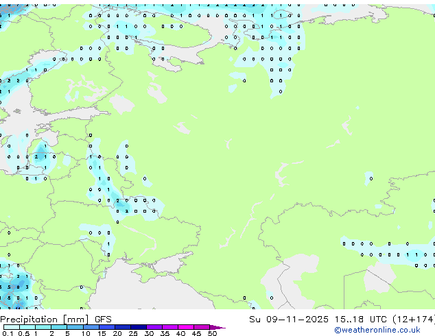Screen dimensions: 435x336
Task: Pick the legend swatch between 0.1 and 0.5
Action: [x=12, y=327]
